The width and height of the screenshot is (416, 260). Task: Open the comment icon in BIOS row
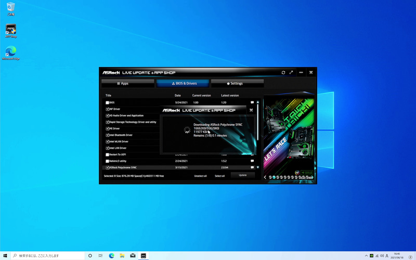click(x=252, y=102)
